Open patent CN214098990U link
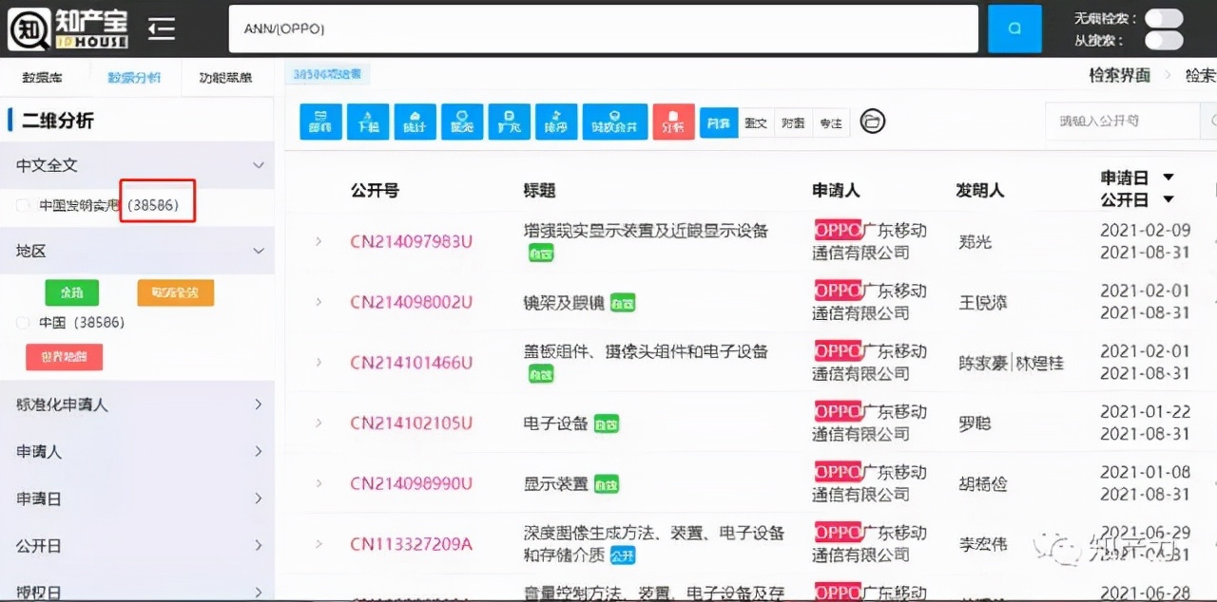1217x602 pixels. 411,483
